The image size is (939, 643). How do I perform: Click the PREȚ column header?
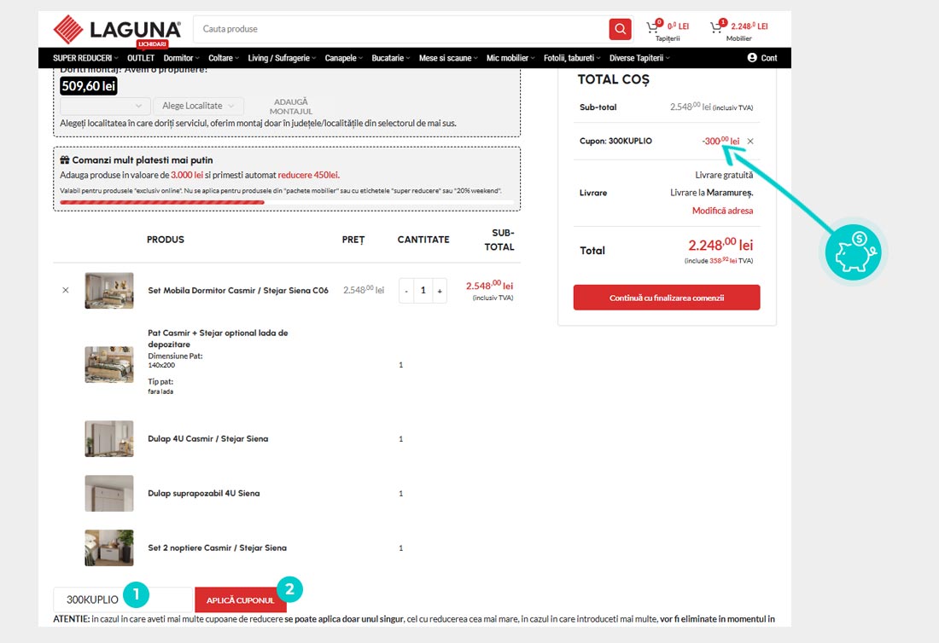pyautogui.click(x=353, y=240)
